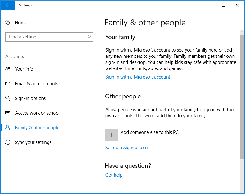Click the vertical scrollbar thumb

(x=242, y=97)
